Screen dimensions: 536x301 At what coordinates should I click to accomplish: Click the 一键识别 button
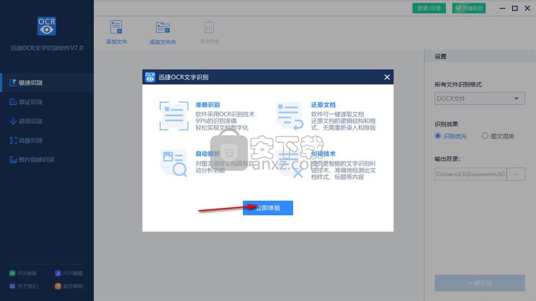(x=480, y=283)
